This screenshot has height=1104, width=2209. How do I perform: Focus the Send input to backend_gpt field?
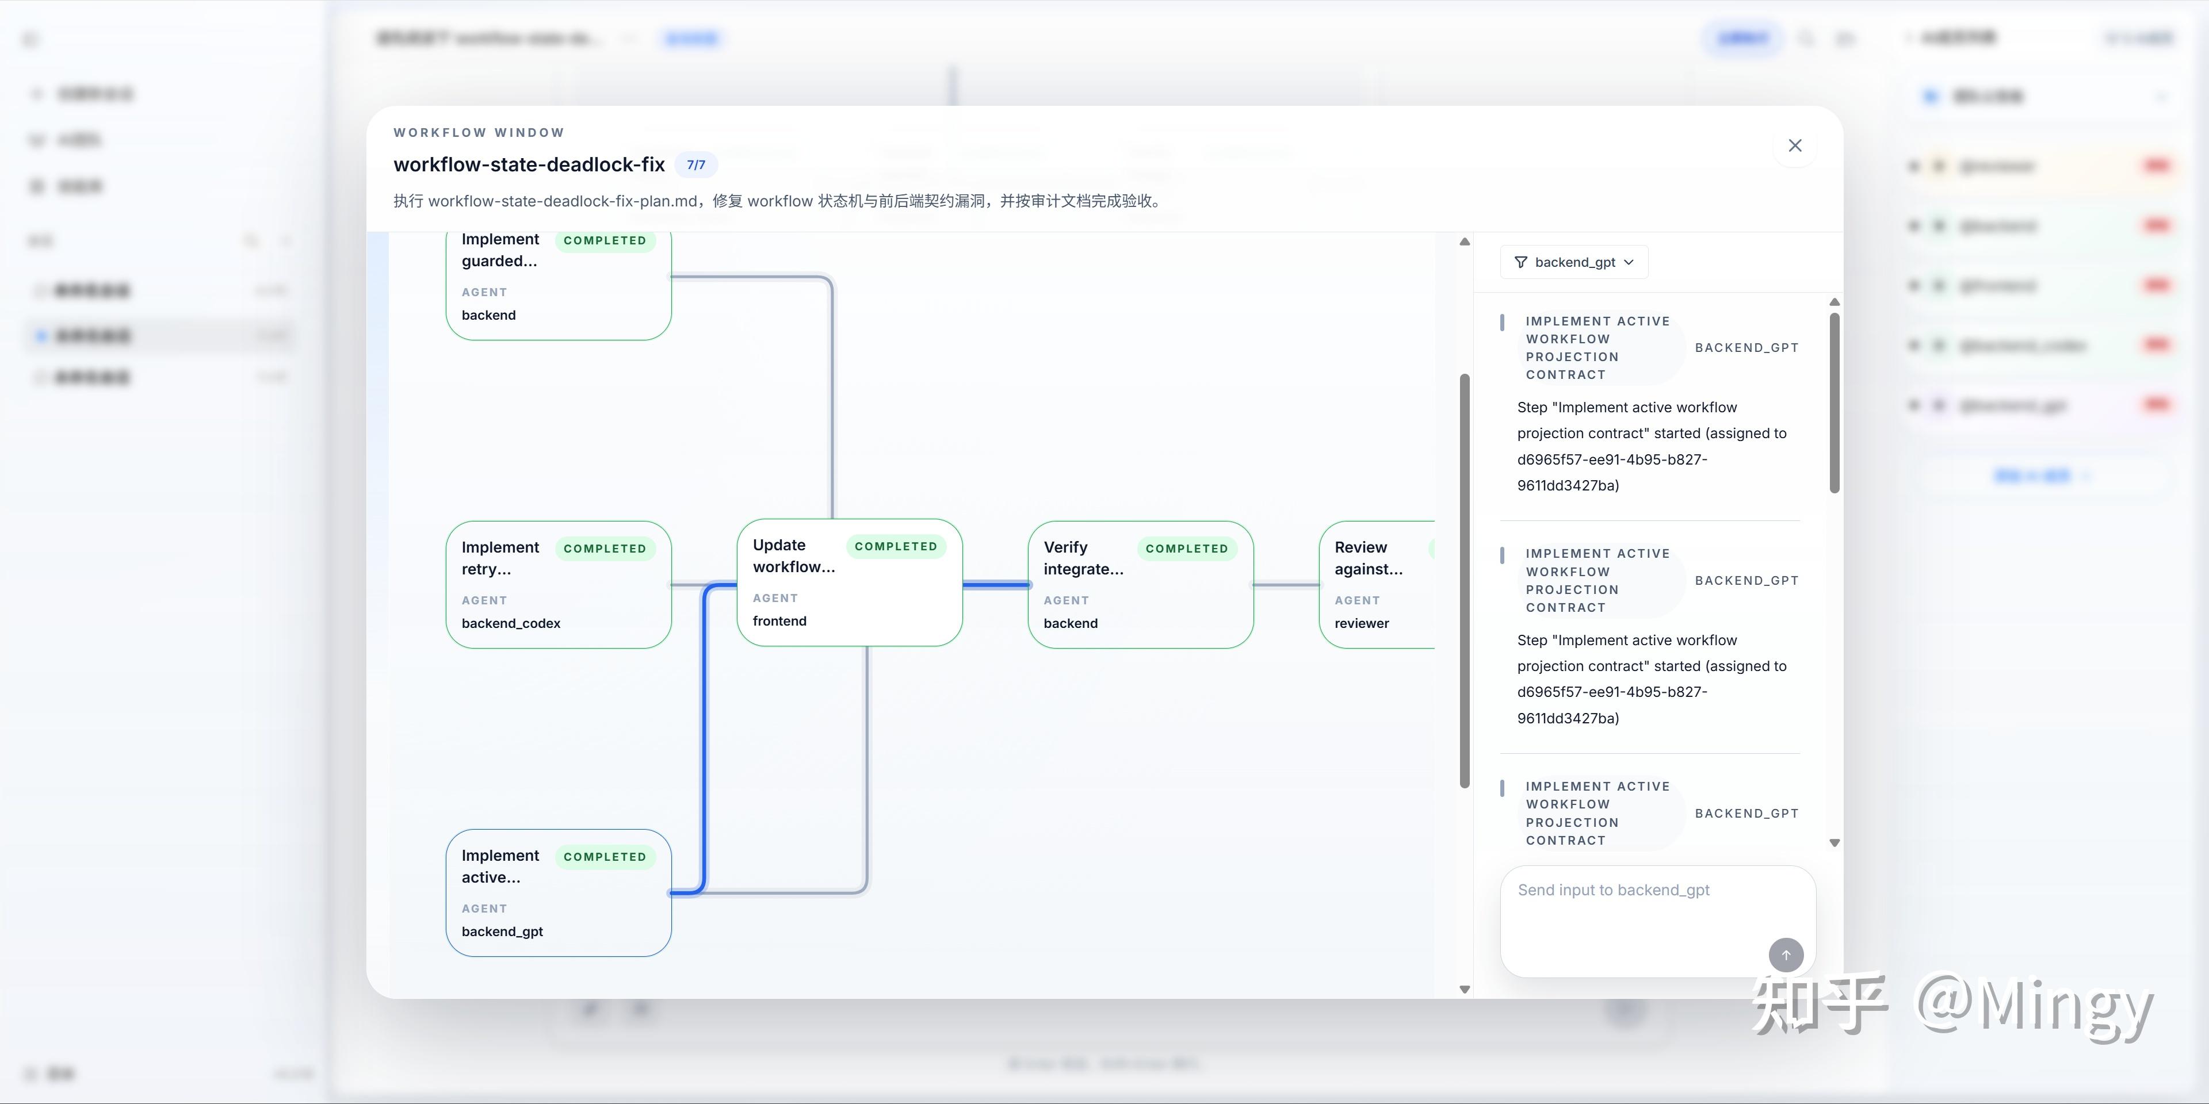(x=1657, y=921)
